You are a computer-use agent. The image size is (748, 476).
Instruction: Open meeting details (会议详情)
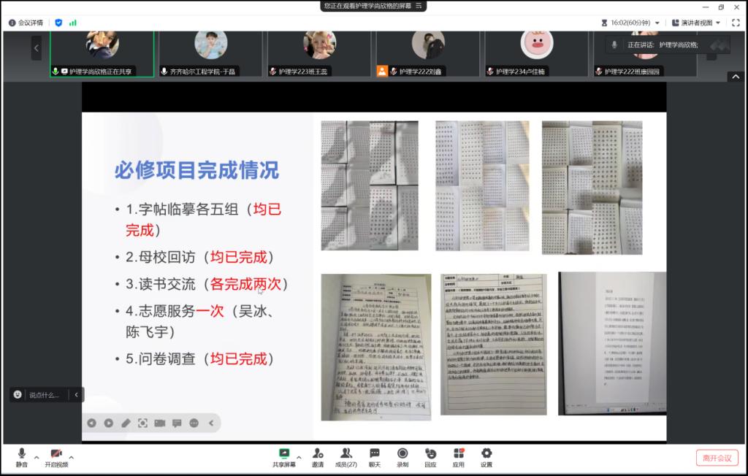point(26,23)
